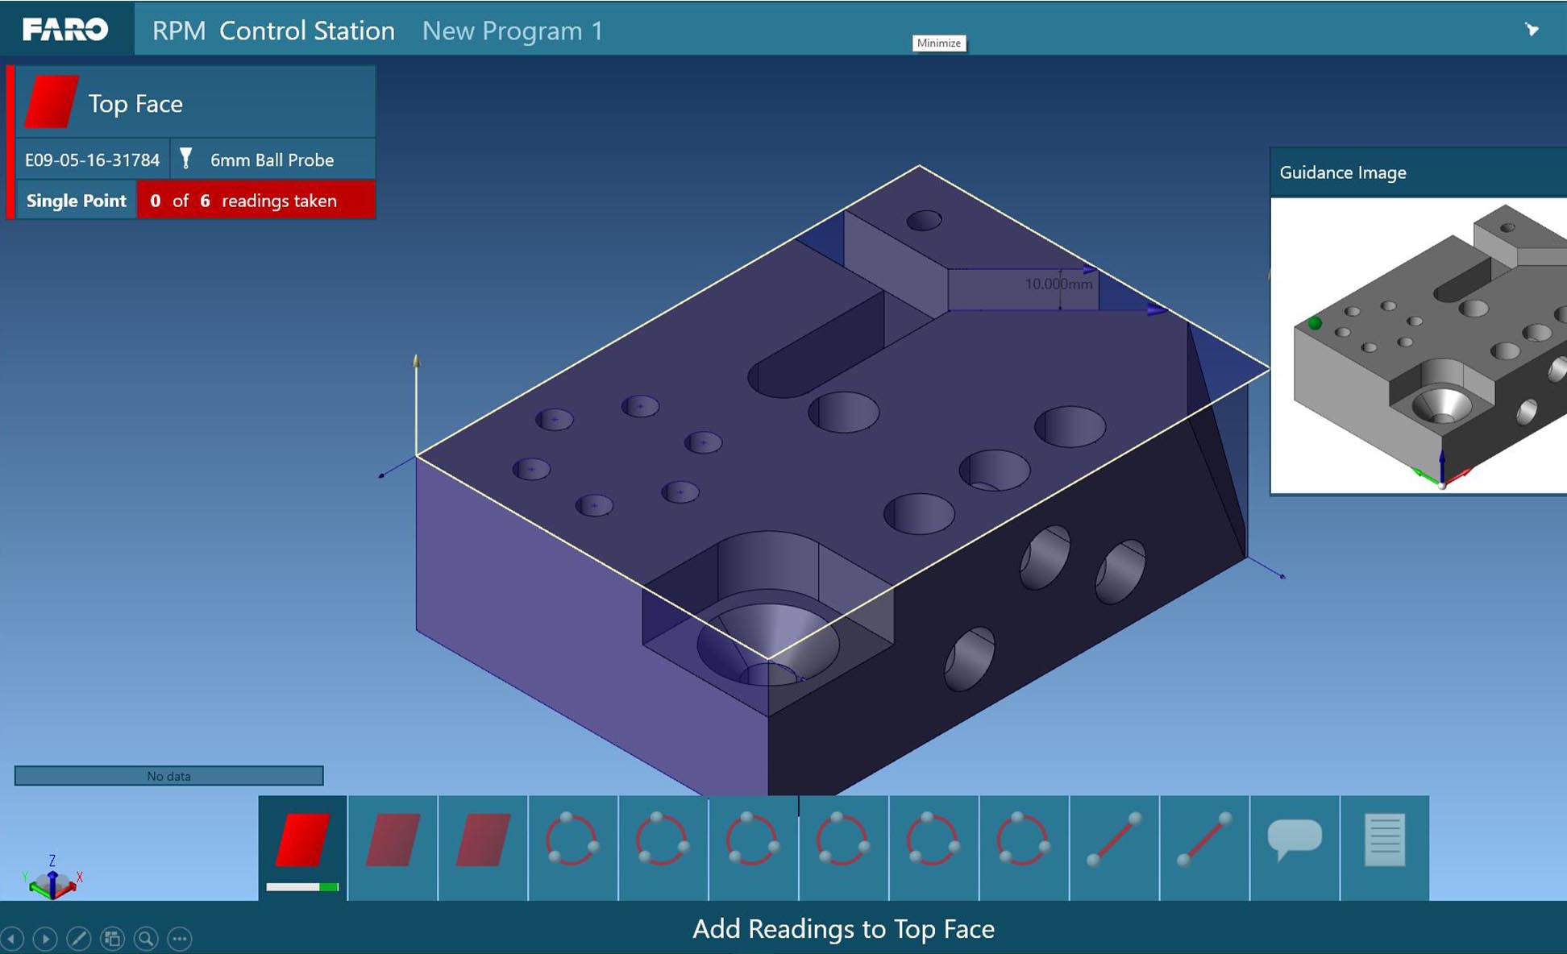Screen dimensions: 1567x954
Task: Activate the magnifier zoom tool
Action: point(146,939)
